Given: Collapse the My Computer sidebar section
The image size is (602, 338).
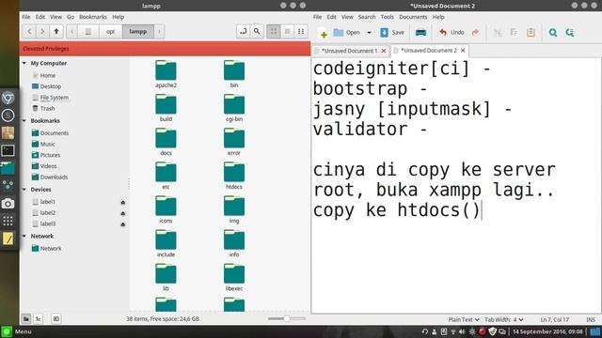Looking at the screenshot, I should (24, 63).
